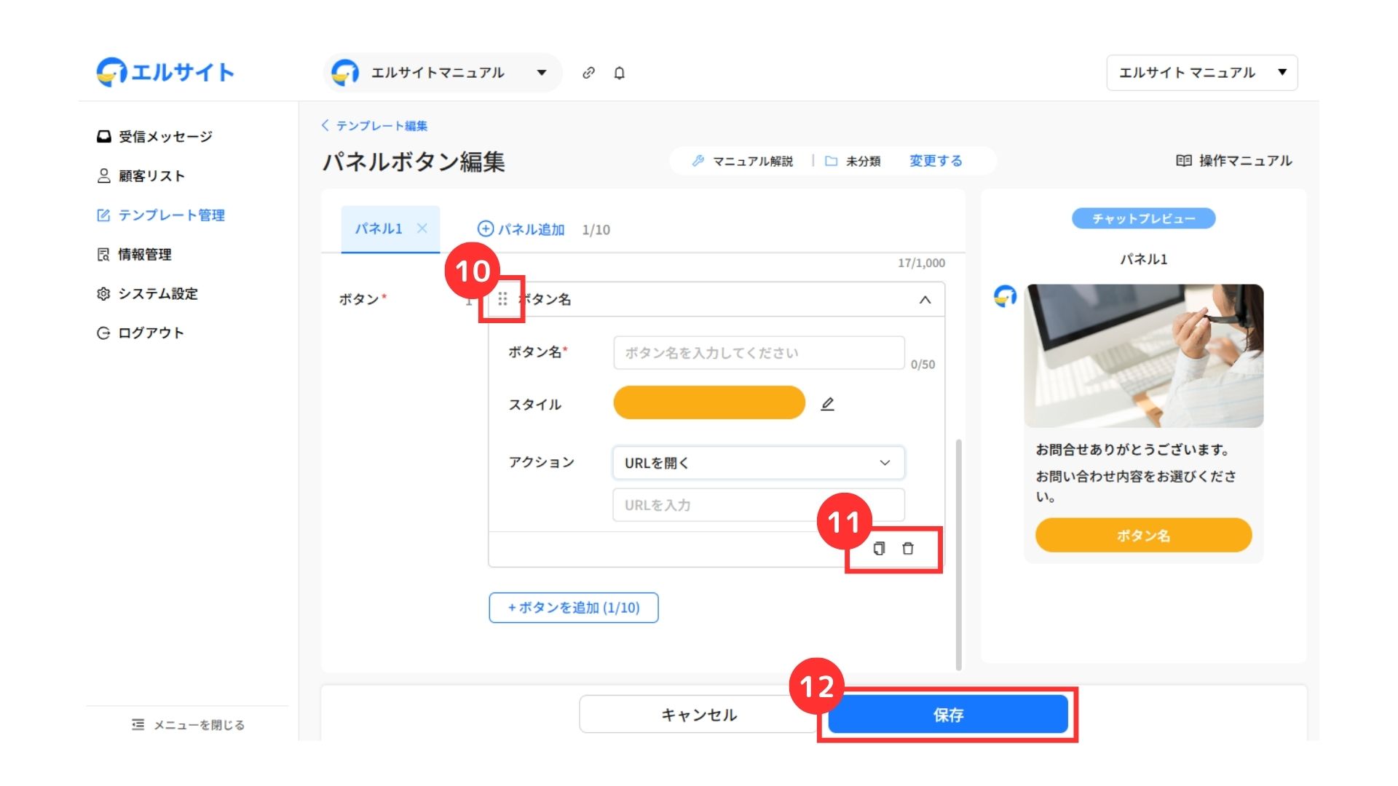
Task: Expand the エルサイトマニュアル account dropdown
Action: coord(541,73)
